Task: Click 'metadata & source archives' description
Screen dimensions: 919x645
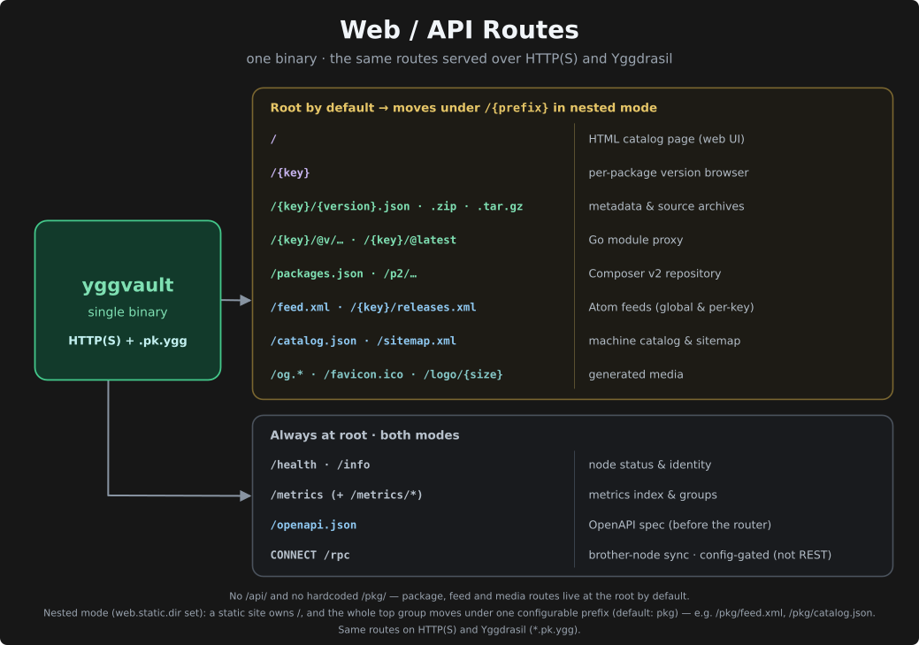Action: point(666,206)
